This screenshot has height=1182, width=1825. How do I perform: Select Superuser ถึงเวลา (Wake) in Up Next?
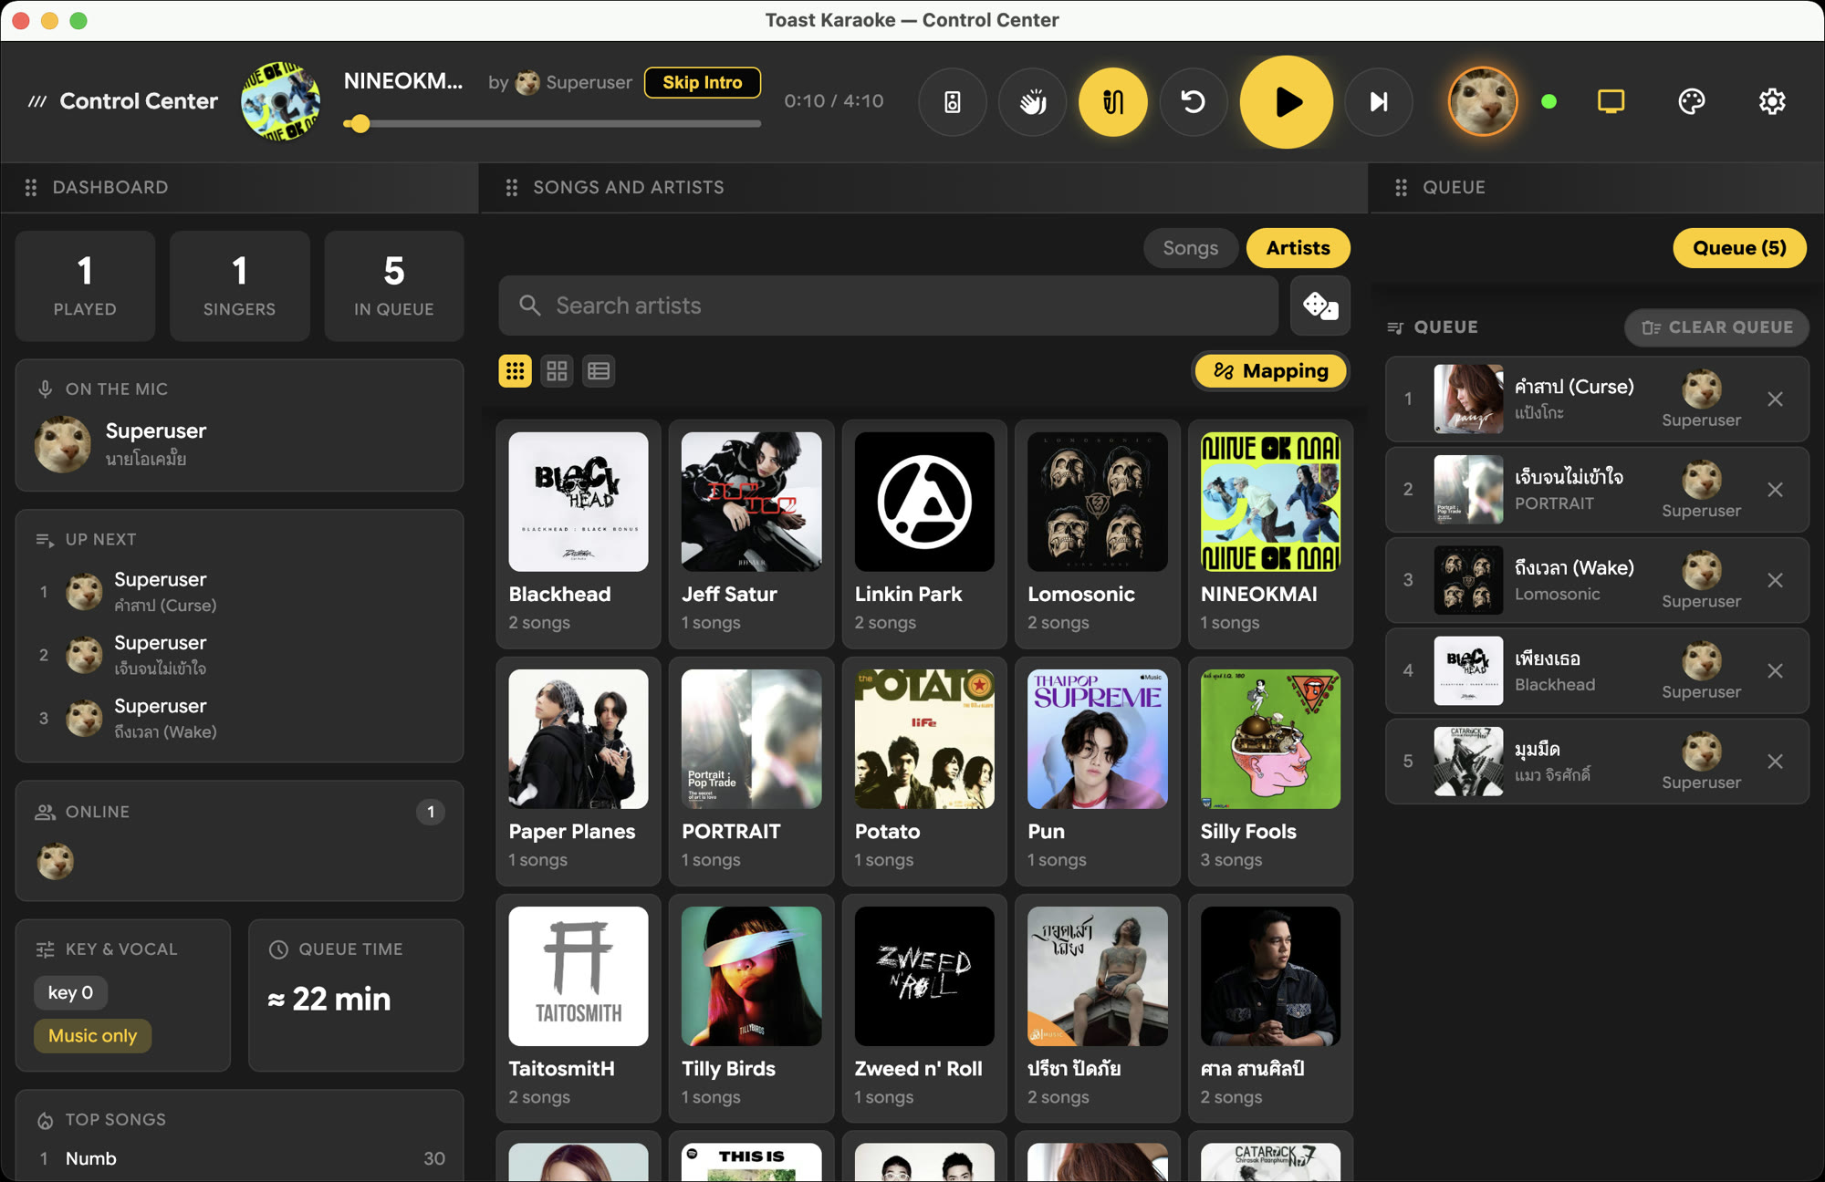pos(239,719)
